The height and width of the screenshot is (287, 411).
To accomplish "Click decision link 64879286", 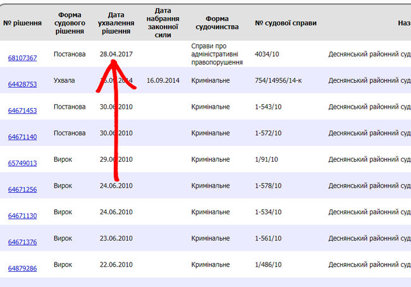I will pos(22,269).
